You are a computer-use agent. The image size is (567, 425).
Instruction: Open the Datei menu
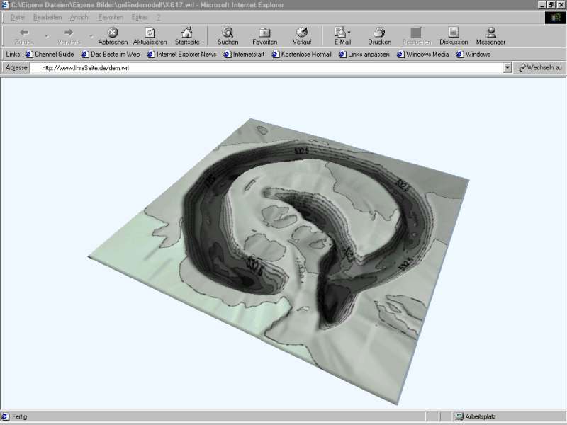[x=18, y=16]
